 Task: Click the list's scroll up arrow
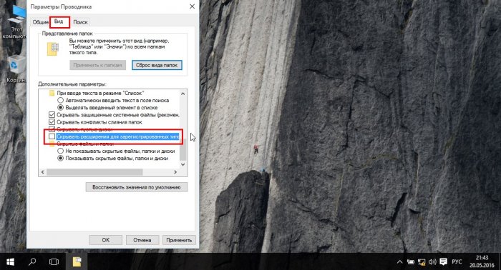point(183,94)
